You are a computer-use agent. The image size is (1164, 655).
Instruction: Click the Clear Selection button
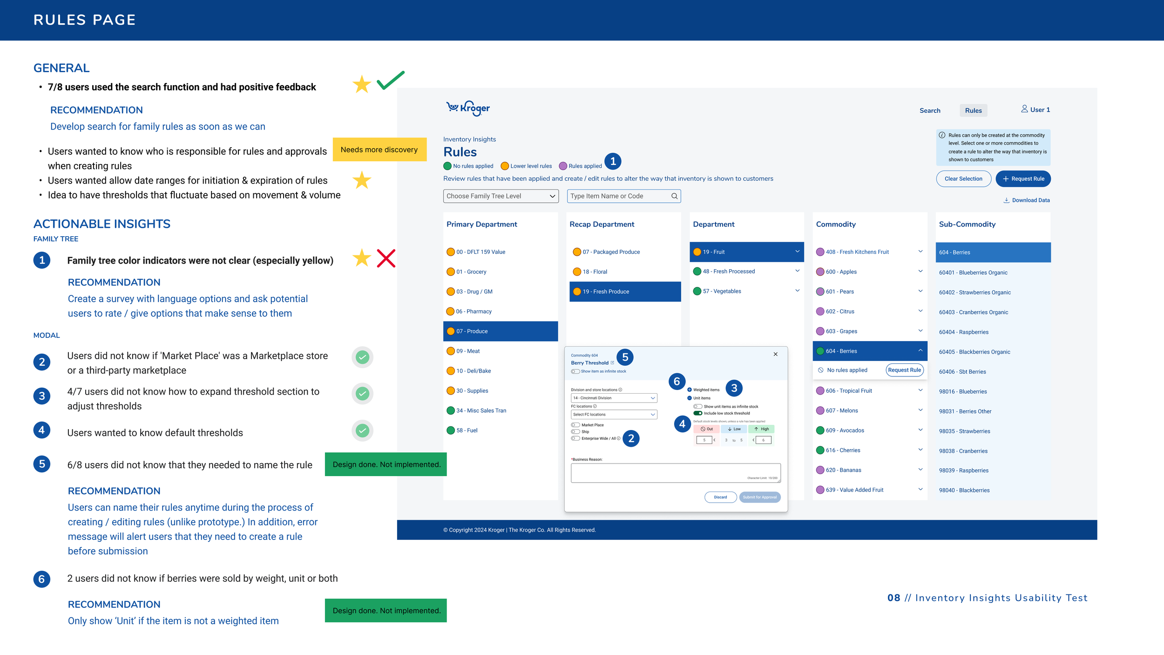coord(963,179)
